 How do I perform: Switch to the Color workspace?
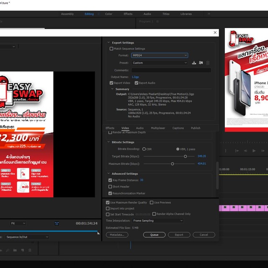pyautogui.click(x=109, y=14)
